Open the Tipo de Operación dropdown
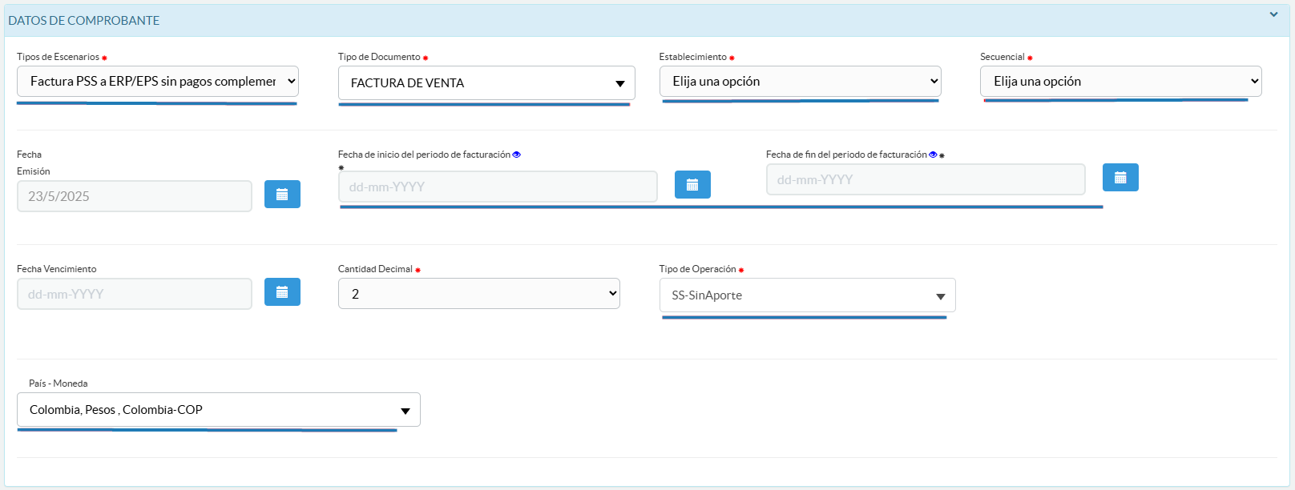 tap(807, 295)
